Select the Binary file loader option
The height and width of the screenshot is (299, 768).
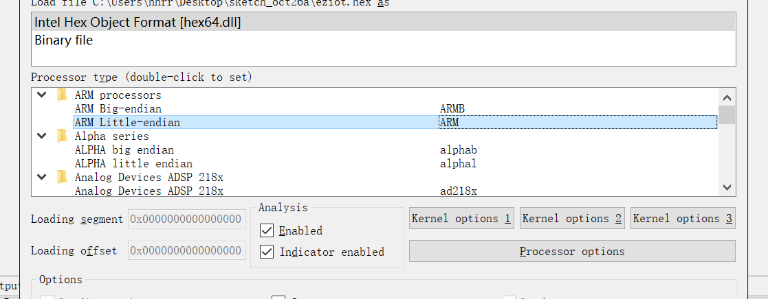coord(64,40)
